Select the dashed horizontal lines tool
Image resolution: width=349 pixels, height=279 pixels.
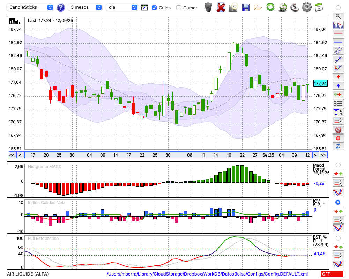point(338,103)
